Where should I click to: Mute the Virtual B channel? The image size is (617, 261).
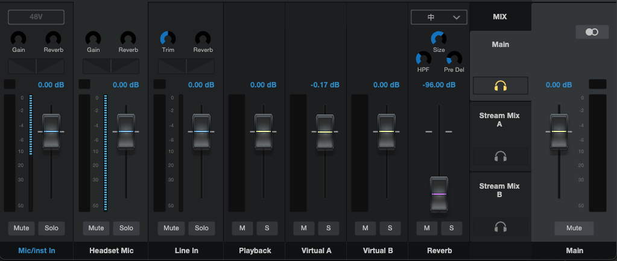[x=365, y=228]
